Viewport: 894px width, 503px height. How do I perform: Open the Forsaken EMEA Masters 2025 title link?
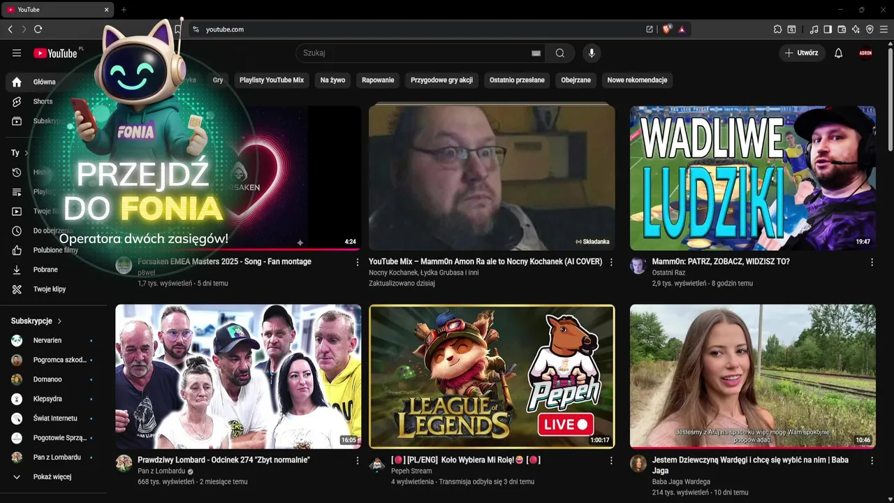224,261
